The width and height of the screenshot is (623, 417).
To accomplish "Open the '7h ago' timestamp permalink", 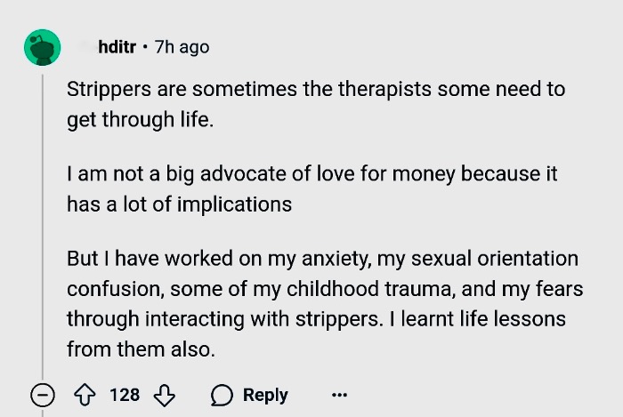I will [x=182, y=47].
